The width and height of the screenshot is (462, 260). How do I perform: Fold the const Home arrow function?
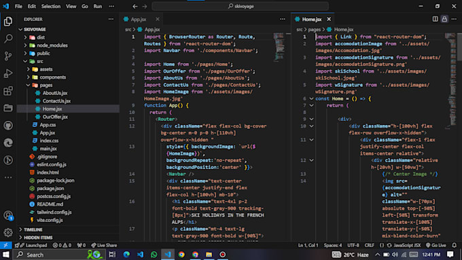[x=311, y=98]
